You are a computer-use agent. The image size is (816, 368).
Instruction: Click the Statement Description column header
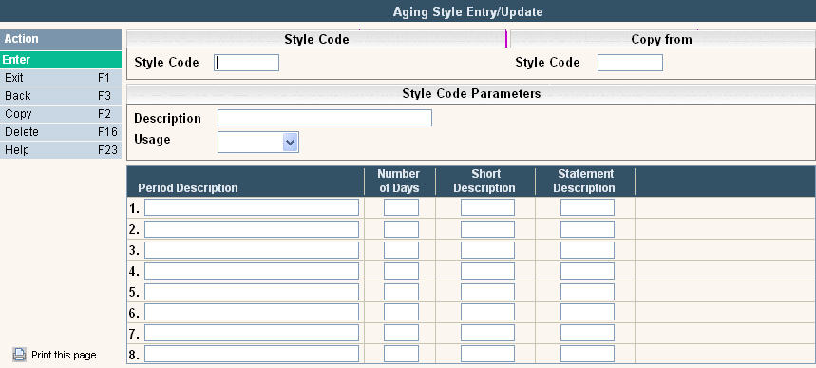coord(584,181)
